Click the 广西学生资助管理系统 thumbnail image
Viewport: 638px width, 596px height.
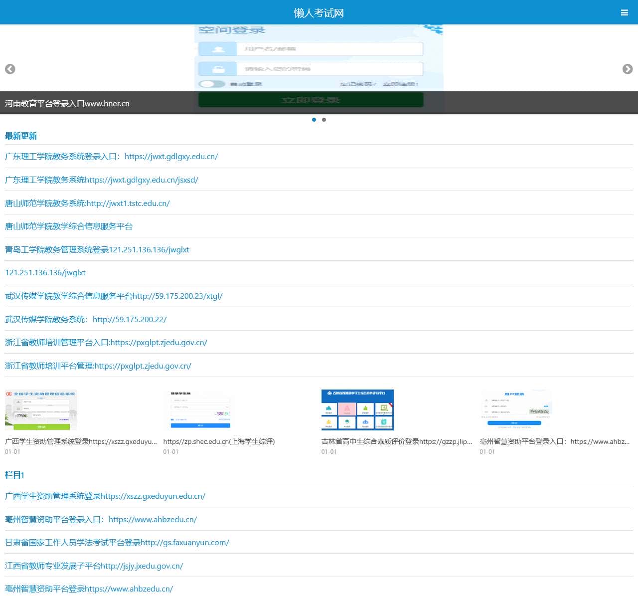41,410
